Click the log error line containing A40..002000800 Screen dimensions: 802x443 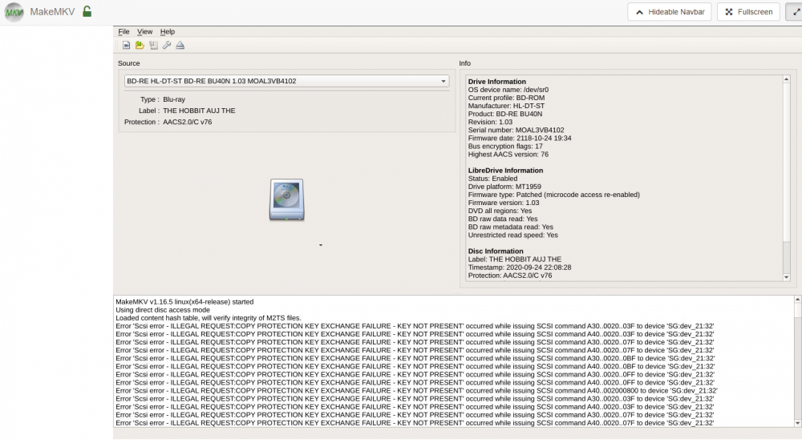coord(416,391)
